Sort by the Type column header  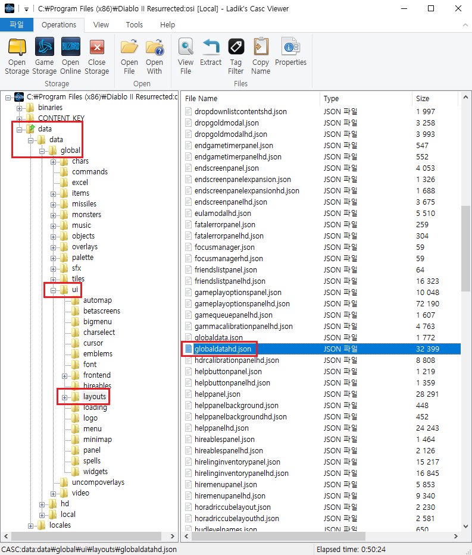(366, 98)
